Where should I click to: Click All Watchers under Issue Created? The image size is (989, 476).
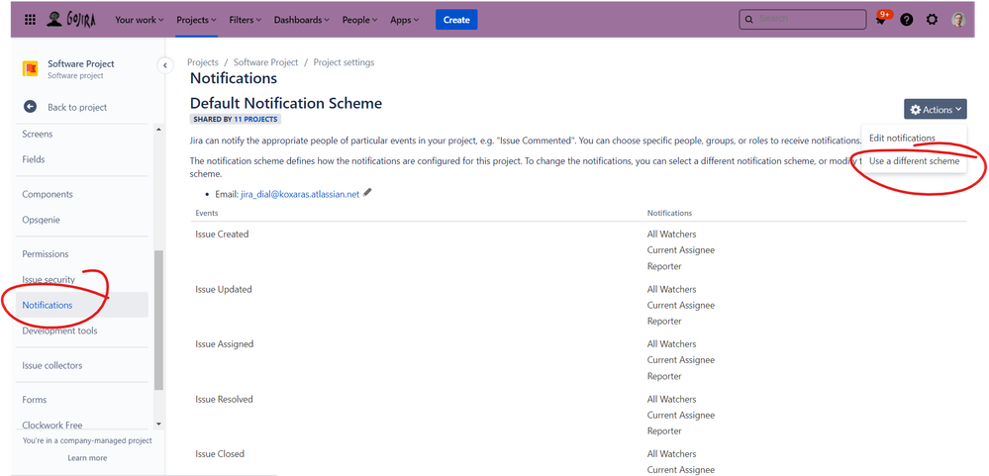(x=672, y=234)
